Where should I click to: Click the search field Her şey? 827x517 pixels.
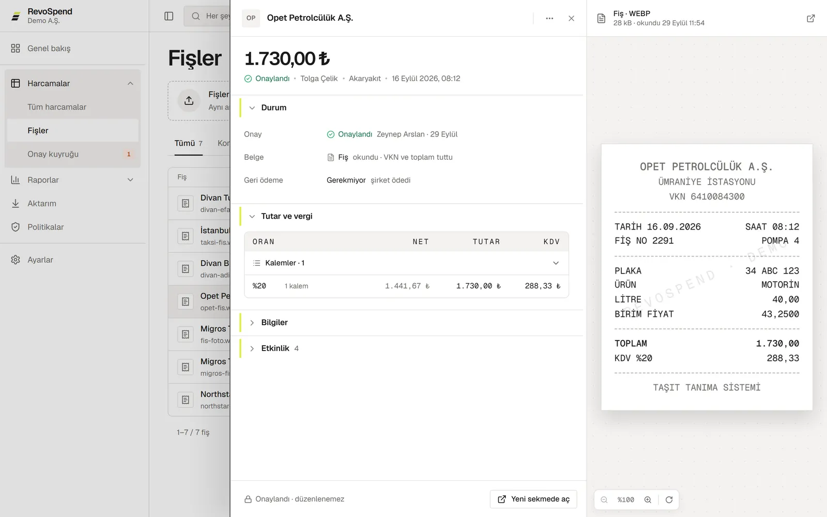[x=207, y=16]
